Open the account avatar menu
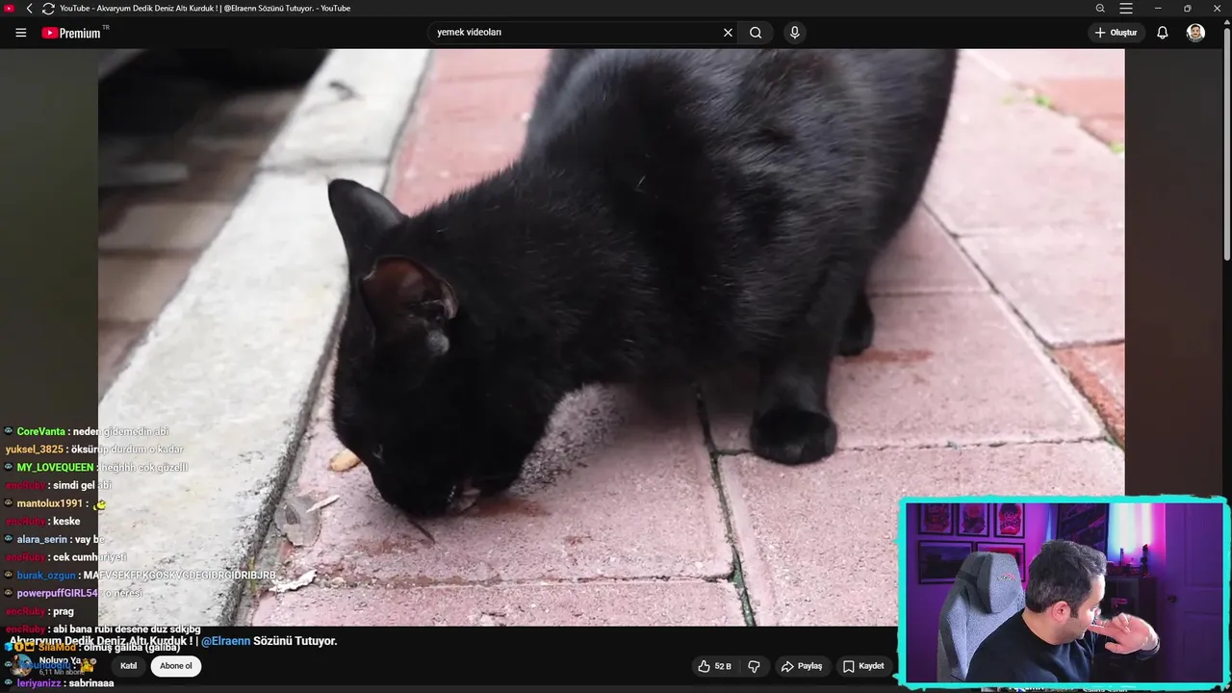 pos(1195,33)
